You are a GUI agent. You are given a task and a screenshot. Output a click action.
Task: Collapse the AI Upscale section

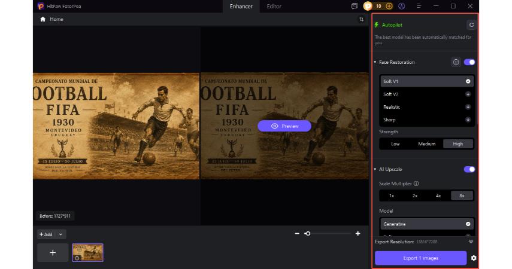point(375,169)
